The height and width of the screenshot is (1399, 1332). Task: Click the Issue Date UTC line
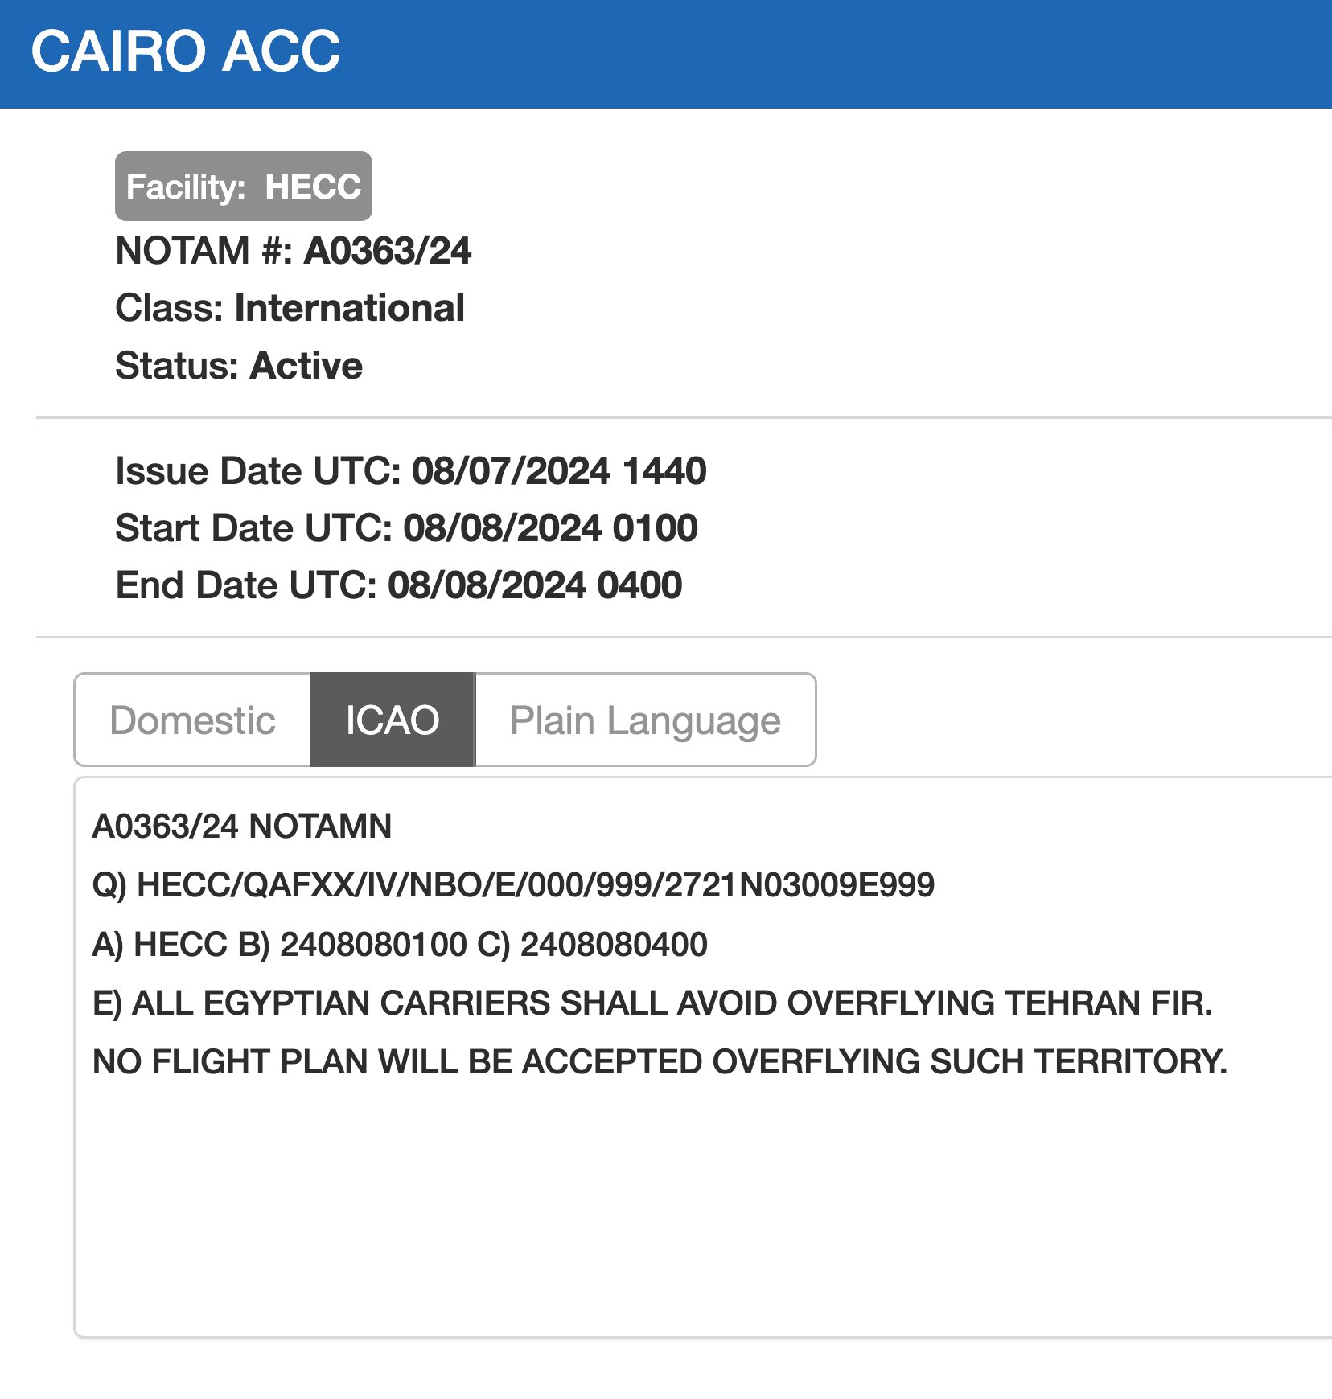click(410, 471)
